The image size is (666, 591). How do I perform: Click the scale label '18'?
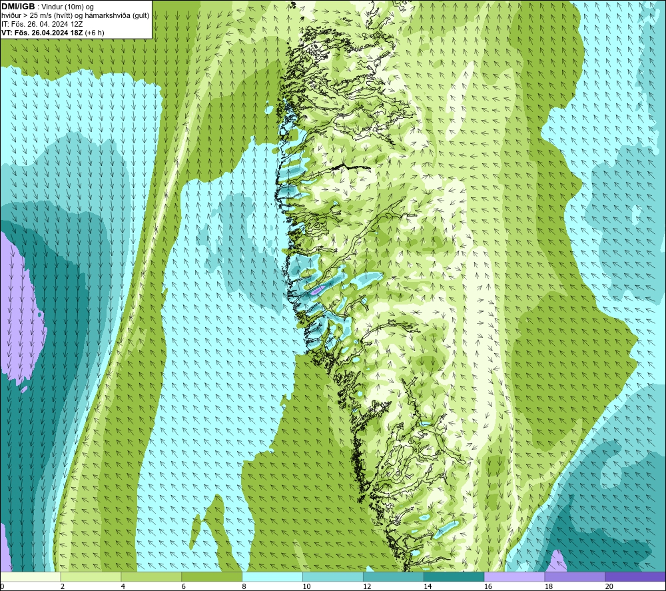pyautogui.click(x=549, y=586)
